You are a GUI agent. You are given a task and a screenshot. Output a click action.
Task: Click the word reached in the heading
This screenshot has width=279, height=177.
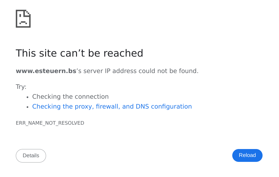click(x=123, y=53)
